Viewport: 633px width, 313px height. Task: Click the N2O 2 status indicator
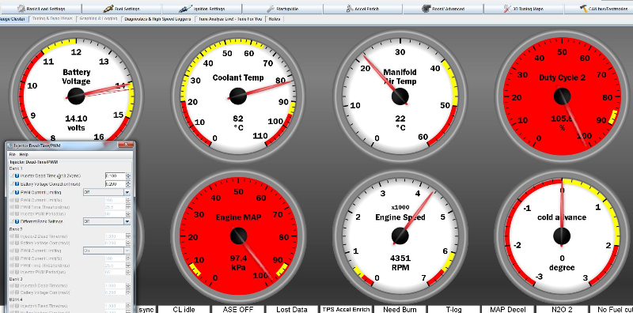(x=563, y=309)
